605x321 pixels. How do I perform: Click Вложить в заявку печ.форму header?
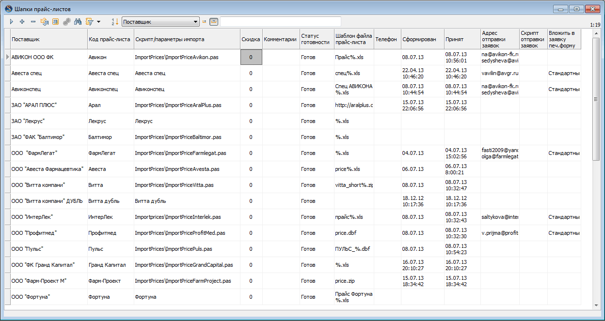[x=564, y=39]
